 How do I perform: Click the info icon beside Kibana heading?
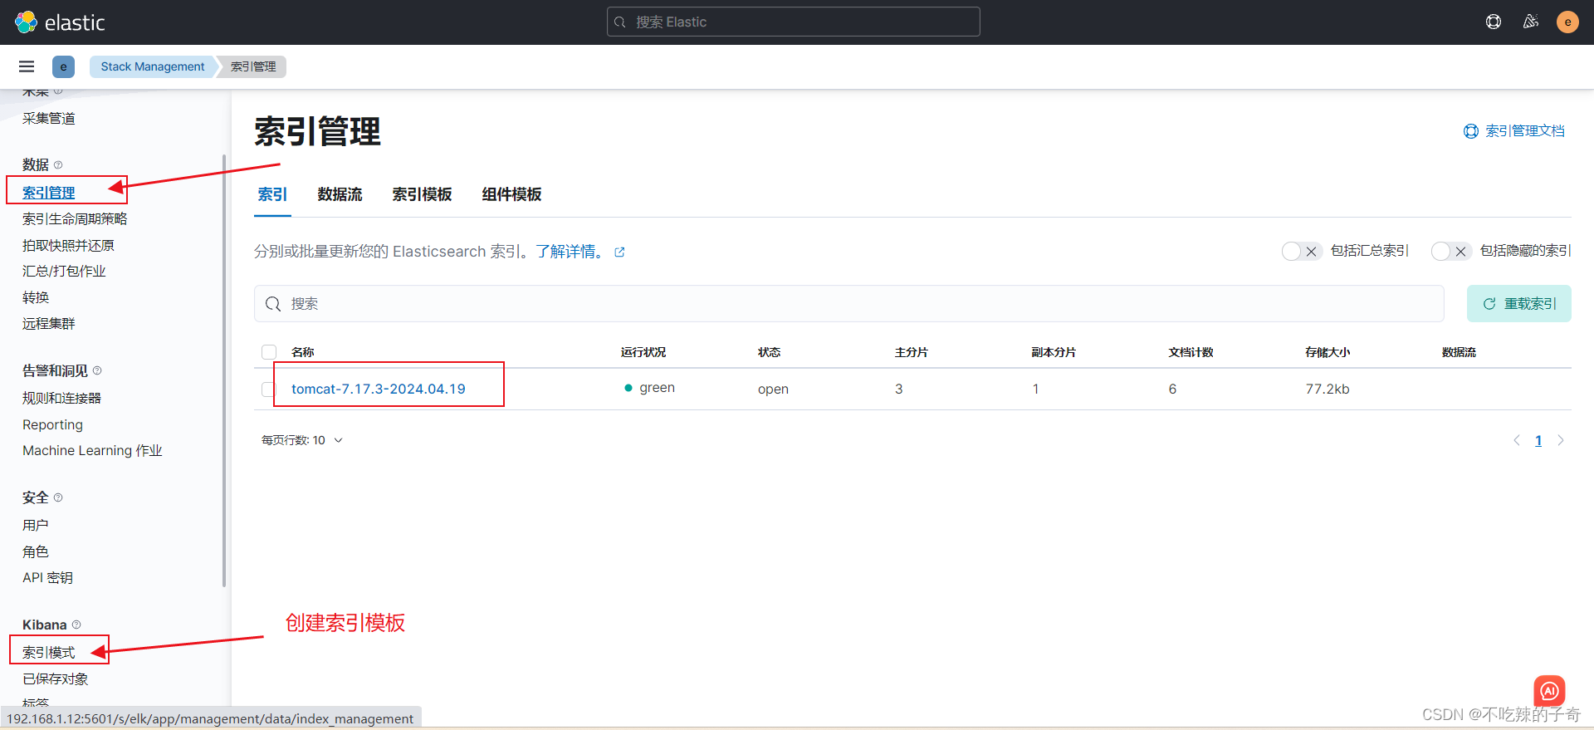pyautogui.click(x=76, y=625)
